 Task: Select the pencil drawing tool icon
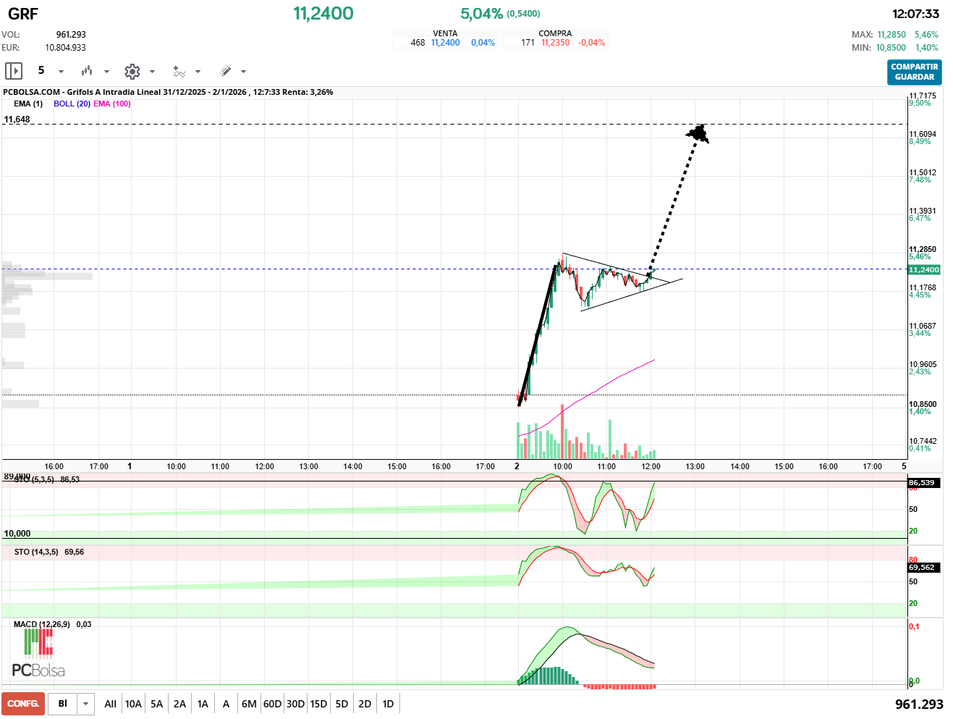pos(226,71)
